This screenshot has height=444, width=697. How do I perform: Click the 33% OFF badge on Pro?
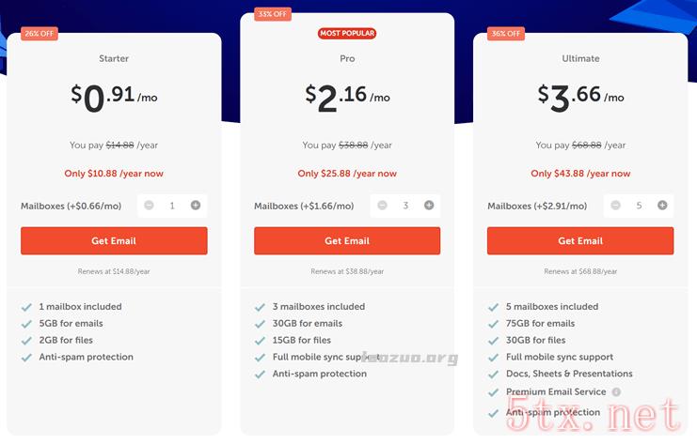click(x=273, y=14)
